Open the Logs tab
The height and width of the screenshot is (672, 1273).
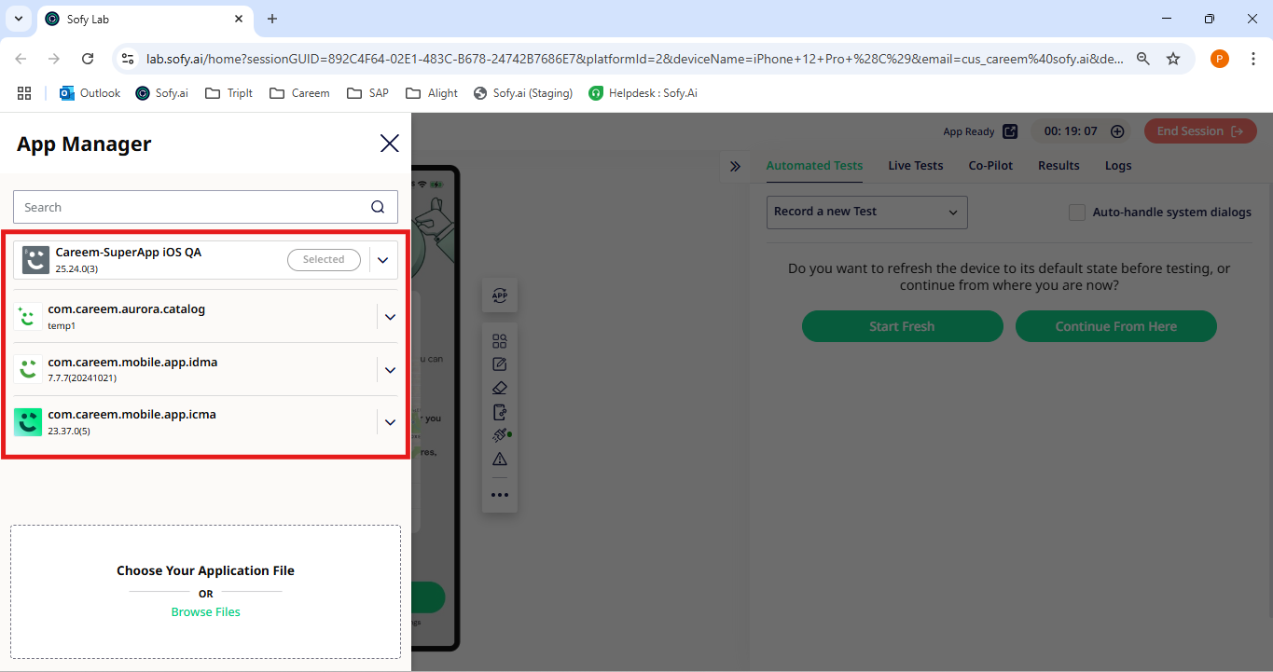point(1118,166)
